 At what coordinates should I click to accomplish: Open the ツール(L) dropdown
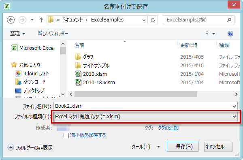[146, 147]
